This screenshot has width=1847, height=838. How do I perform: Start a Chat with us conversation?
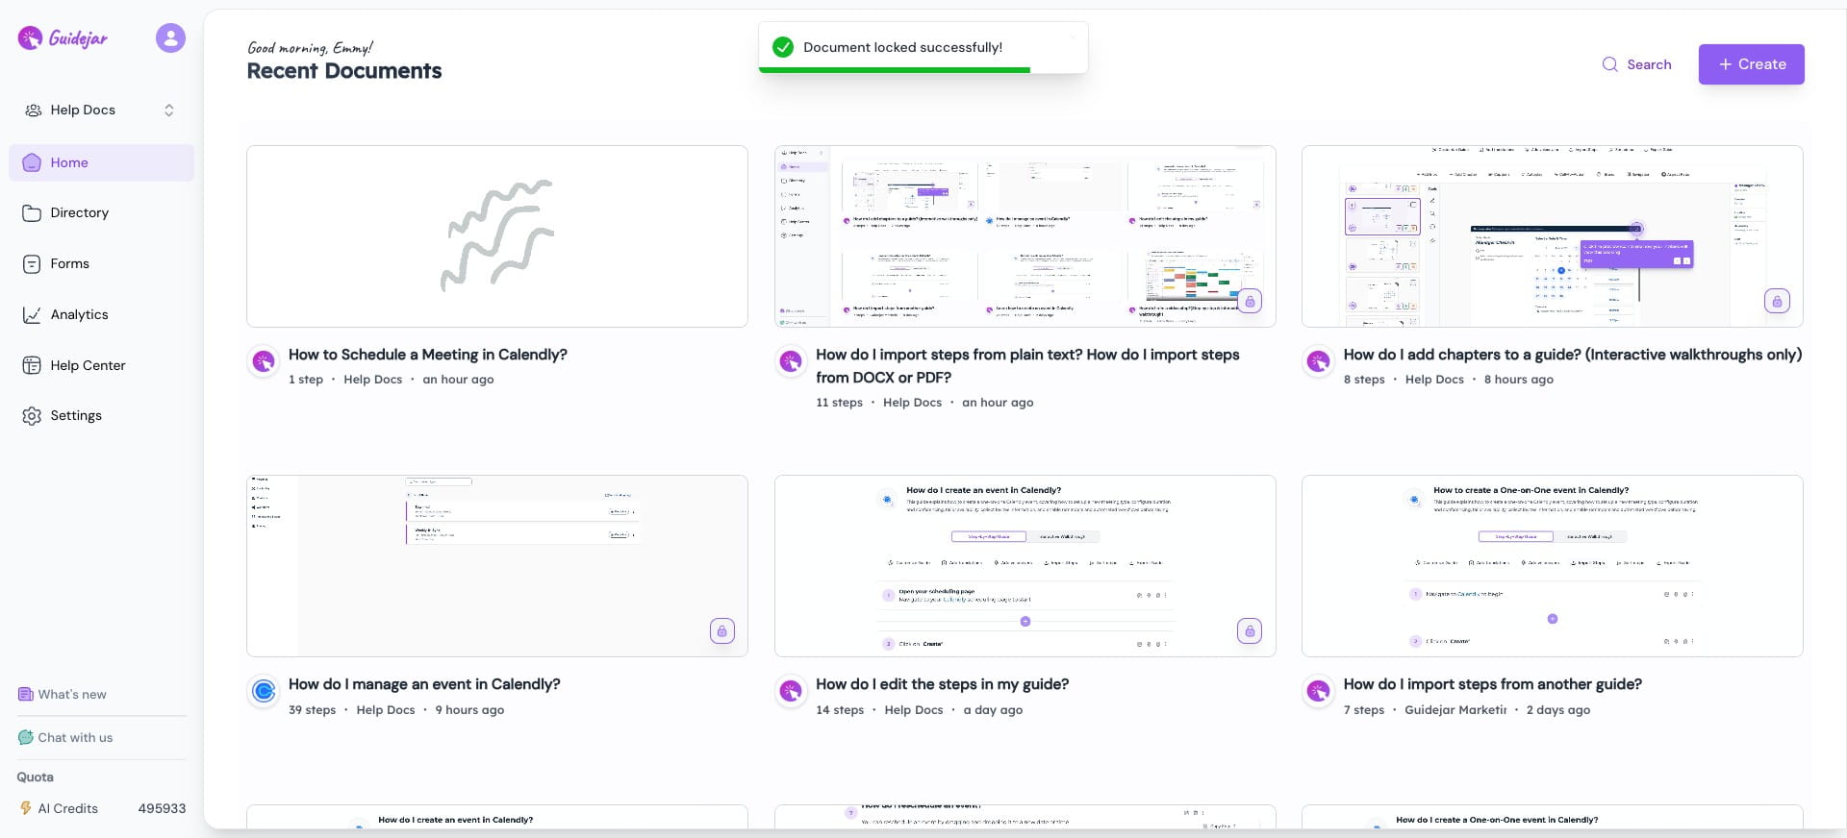pos(65,737)
